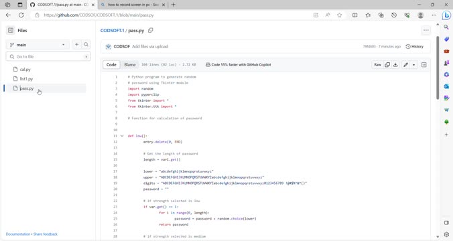
Task: Download the raw pass.py file
Action: pos(395,65)
